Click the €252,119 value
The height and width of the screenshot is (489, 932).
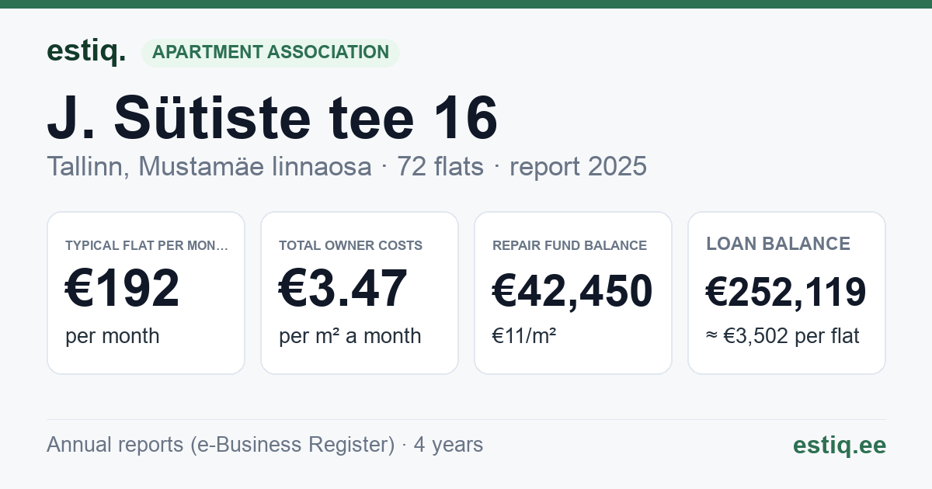786,292
